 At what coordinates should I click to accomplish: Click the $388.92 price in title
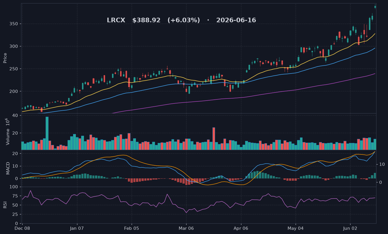(x=146, y=20)
